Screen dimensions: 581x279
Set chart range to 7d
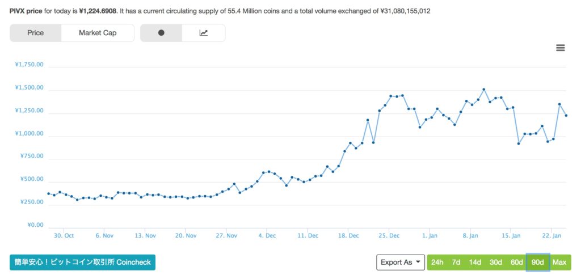tap(456, 263)
